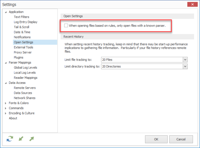200x148 pixels.
Task: Open the Limit file tracking dropdown arrow
Action: point(185,60)
